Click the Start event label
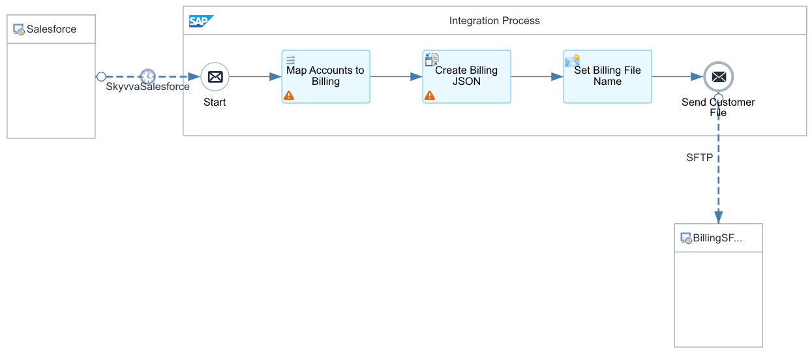812x351 pixels. [215, 102]
